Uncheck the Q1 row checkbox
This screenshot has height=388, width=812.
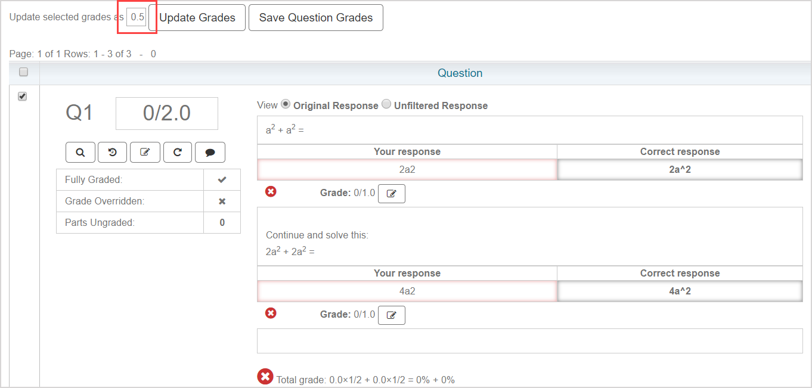[23, 96]
